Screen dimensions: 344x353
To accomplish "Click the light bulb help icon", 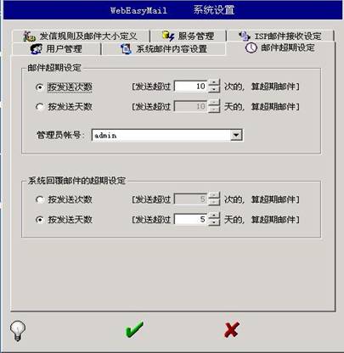I will [18, 331].
